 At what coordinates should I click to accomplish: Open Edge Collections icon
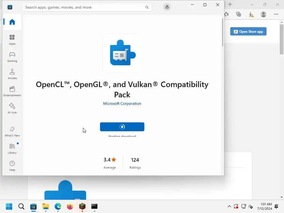[239, 14]
